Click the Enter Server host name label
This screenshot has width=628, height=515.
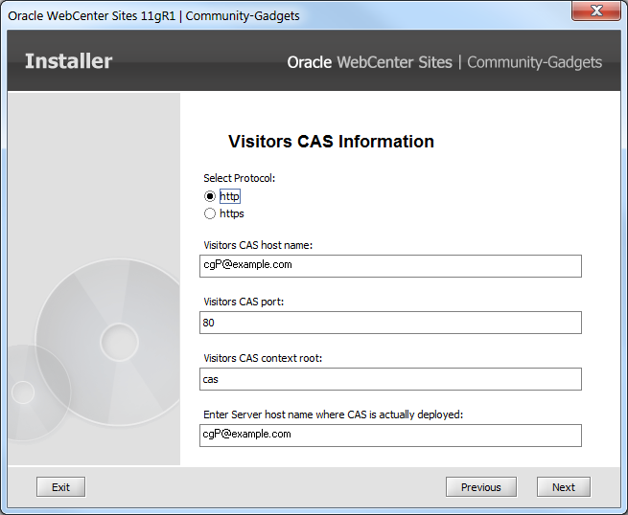pyautogui.click(x=334, y=414)
